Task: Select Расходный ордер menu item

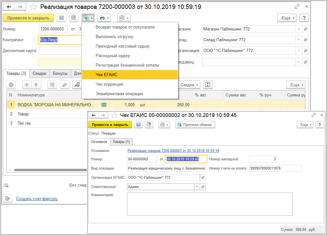Action: [130, 56]
